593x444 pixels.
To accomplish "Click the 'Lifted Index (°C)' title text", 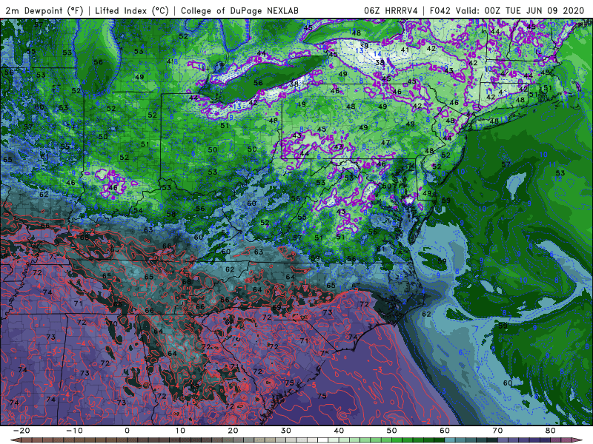I will [x=132, y=10].
